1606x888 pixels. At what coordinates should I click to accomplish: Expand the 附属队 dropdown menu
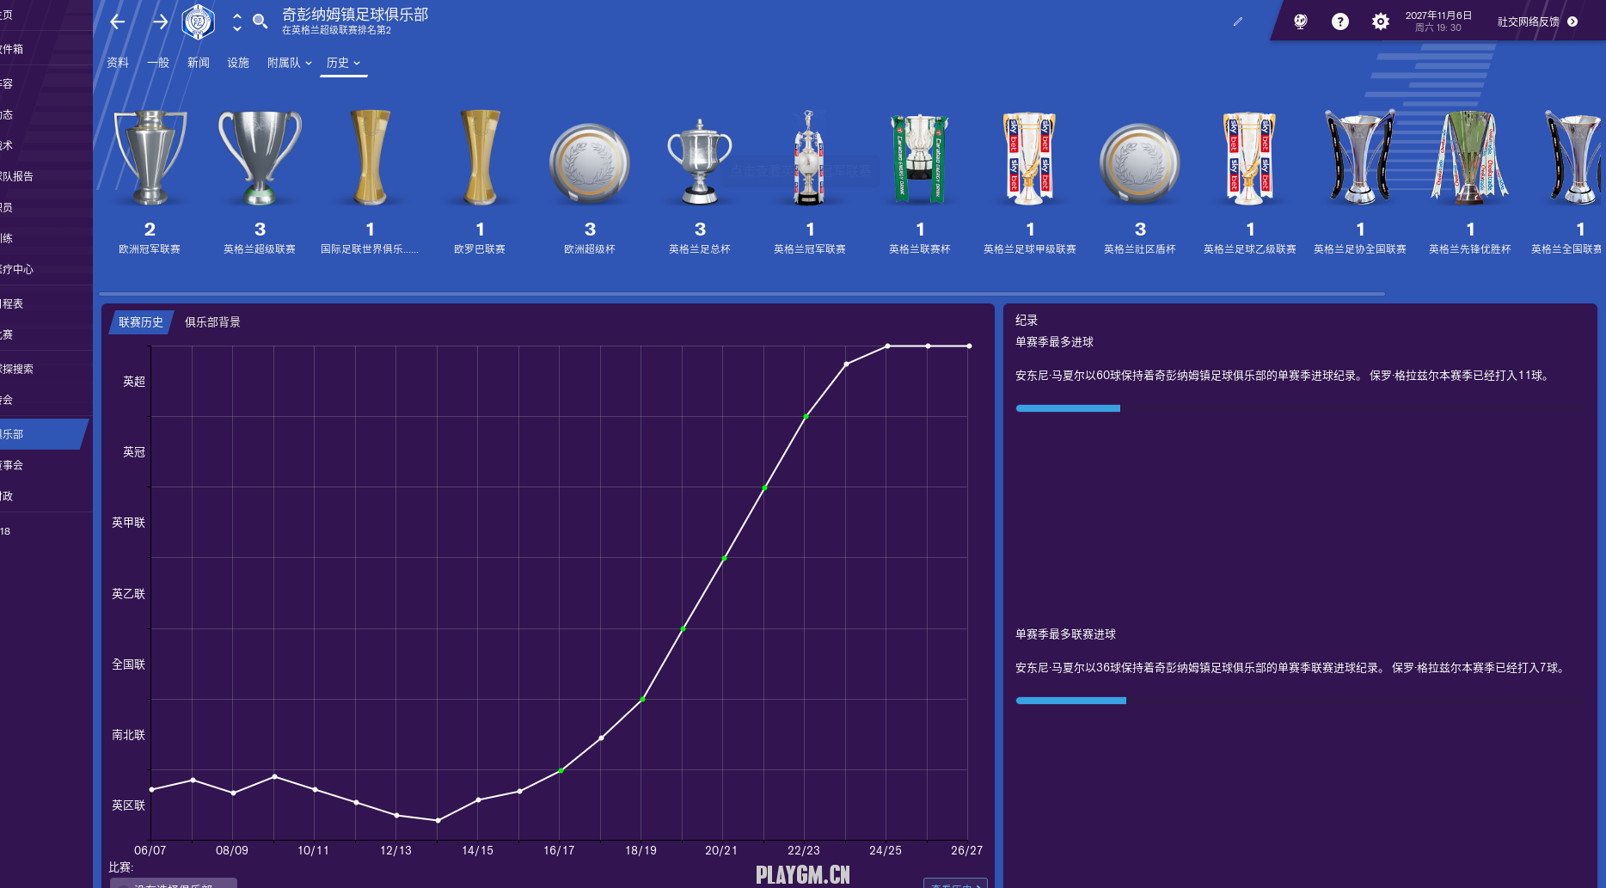289,63
